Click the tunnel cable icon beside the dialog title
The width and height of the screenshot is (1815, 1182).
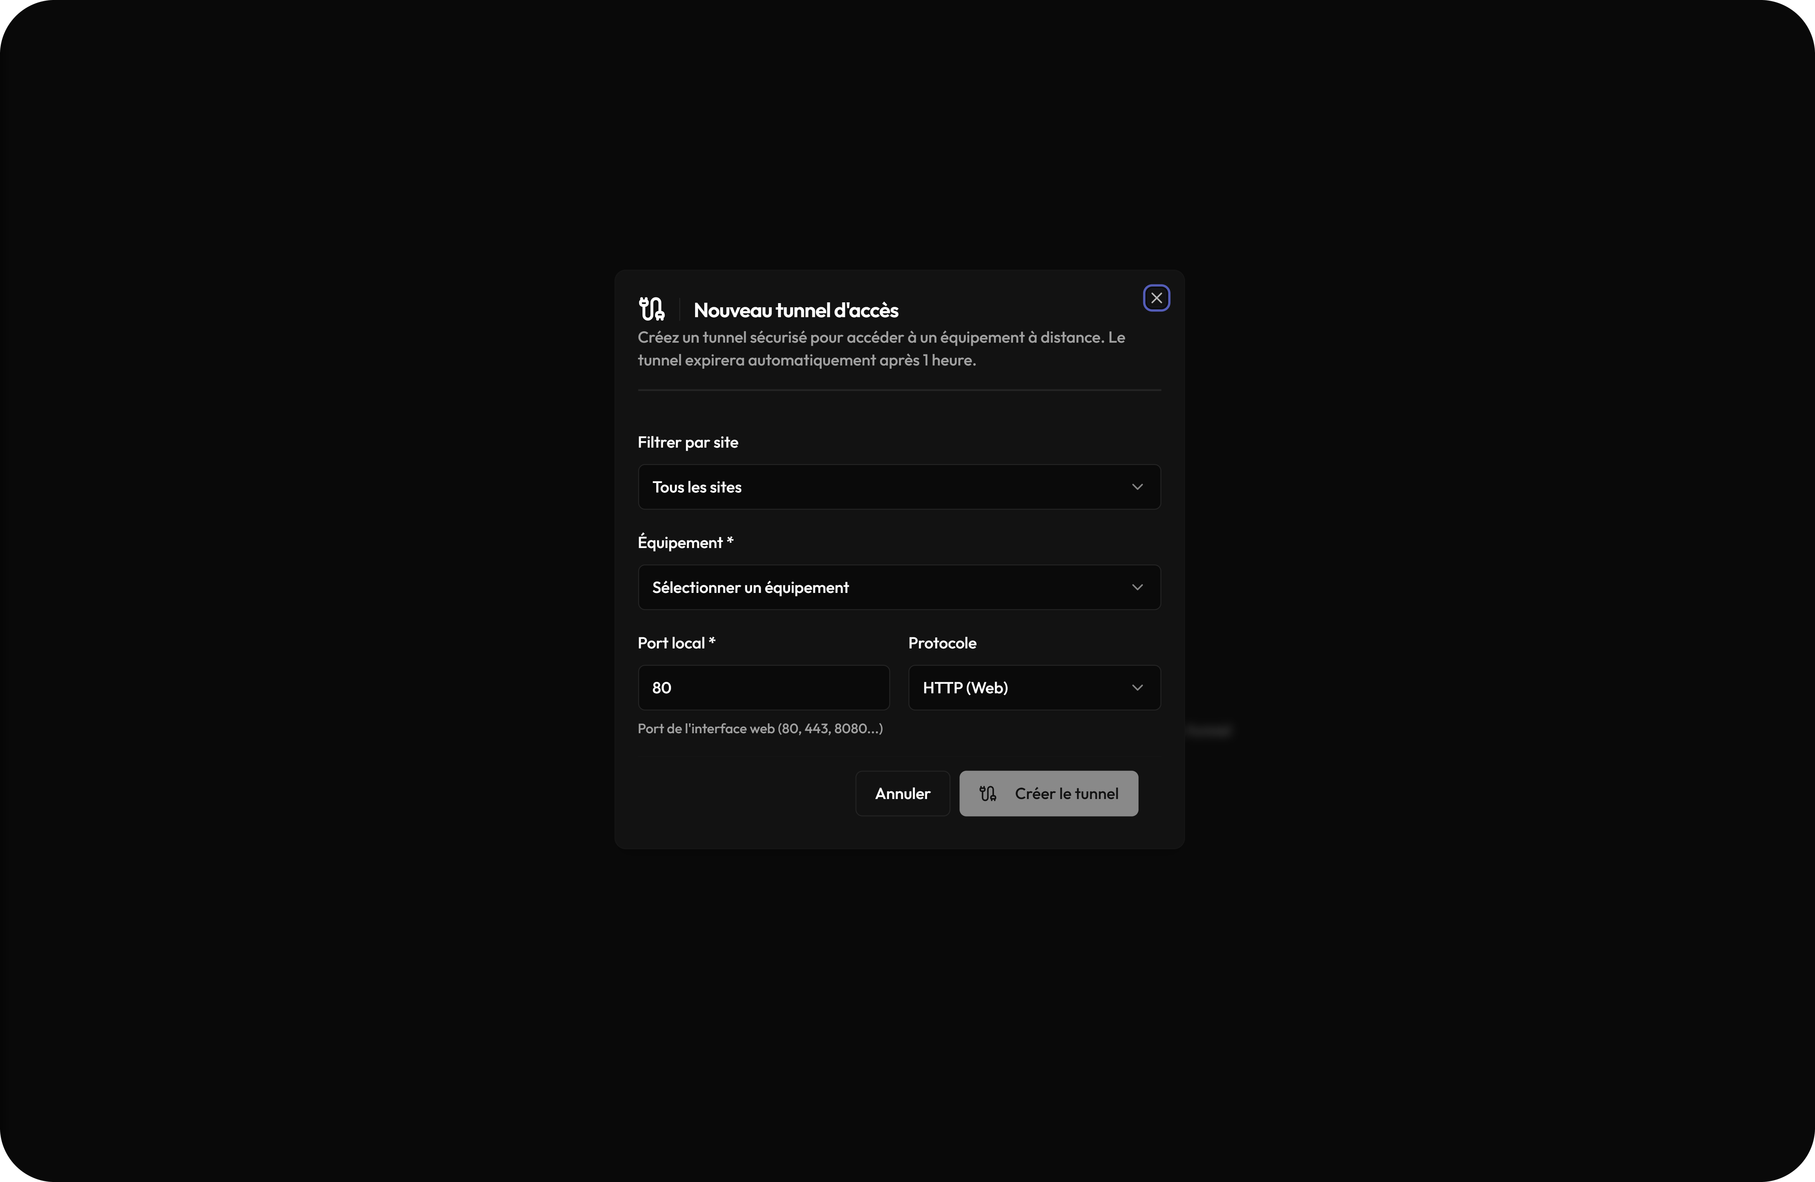(x=651, y=309)
